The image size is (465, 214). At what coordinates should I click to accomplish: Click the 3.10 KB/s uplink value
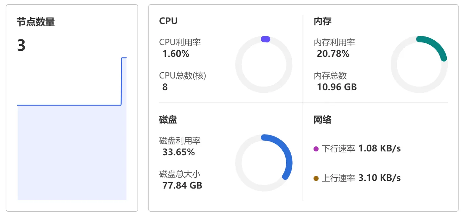click(x=380, y=178)
